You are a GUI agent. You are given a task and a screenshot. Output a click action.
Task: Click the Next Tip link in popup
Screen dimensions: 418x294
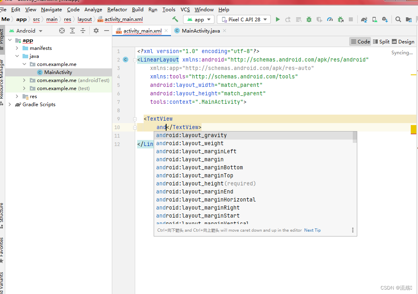[x=312, y=230]
